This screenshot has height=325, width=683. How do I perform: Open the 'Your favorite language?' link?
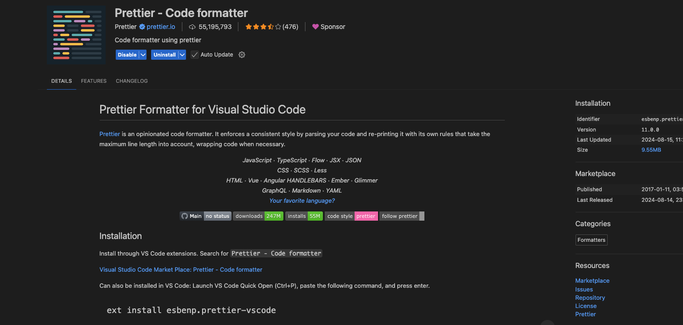coord(302,201)
